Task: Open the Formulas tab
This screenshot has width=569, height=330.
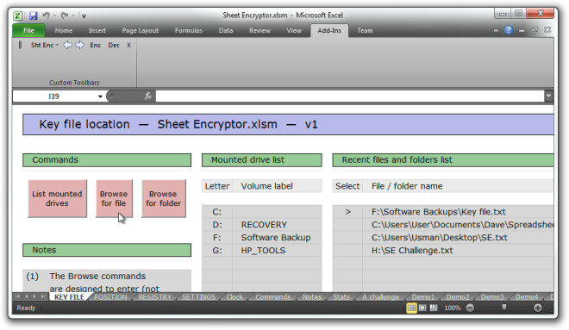Action: tap(188, 30)
